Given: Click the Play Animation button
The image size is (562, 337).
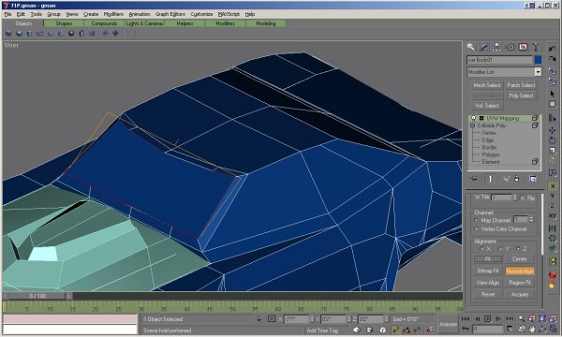Looking at the screenshot, I should (487, 318).
